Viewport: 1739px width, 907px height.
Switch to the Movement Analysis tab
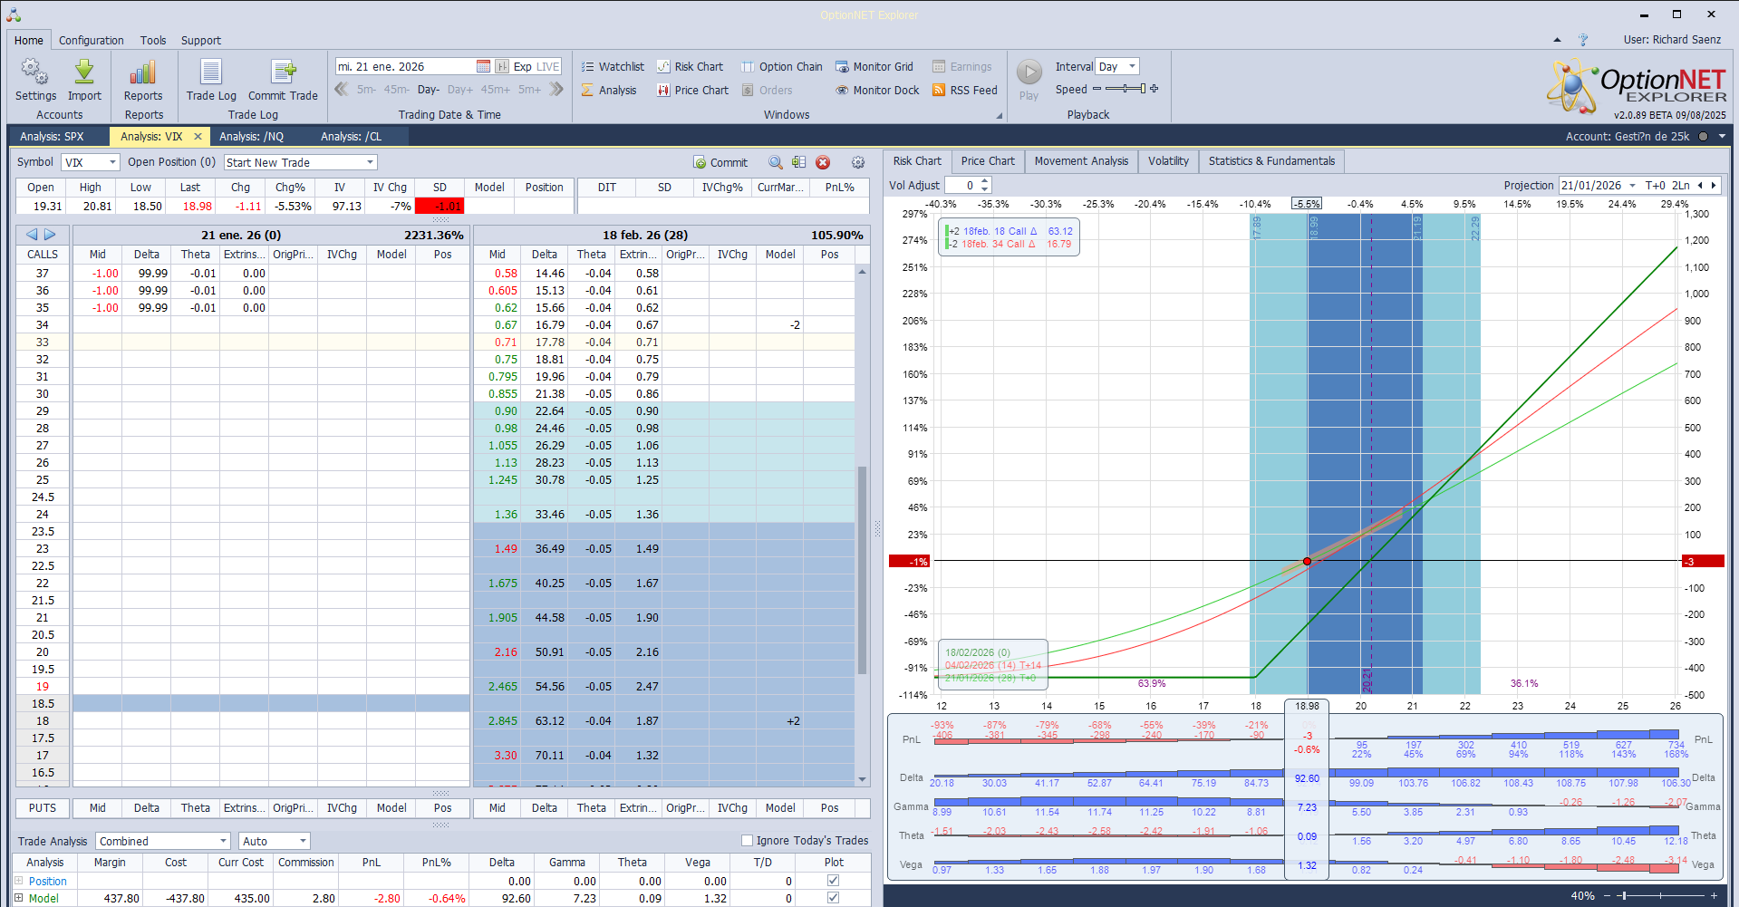tap(1081, 161)
